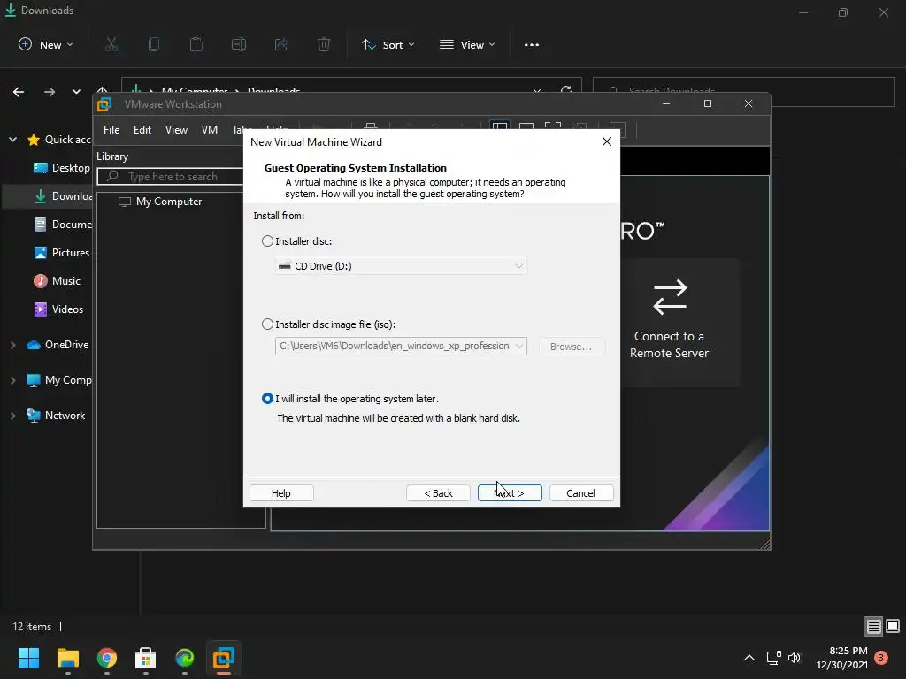This screenshot has height=679, width=906.
Task: Open Music in the Explorer sidebar
Action: [x=58, y=281]
